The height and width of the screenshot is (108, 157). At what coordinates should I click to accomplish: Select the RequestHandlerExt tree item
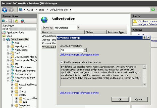pos(25,78)
